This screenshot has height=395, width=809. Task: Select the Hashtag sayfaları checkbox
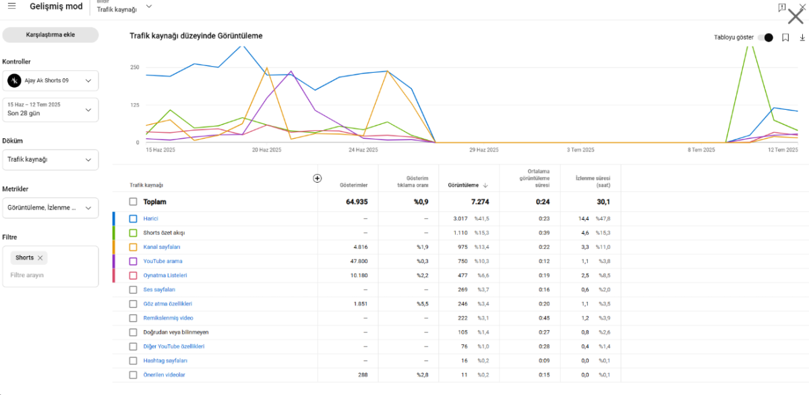click(x=133, y=361)
